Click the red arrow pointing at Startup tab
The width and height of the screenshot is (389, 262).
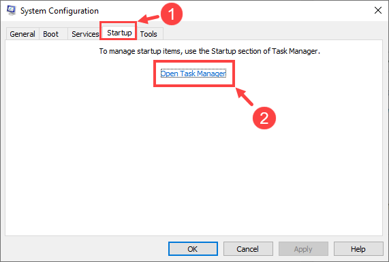(x=149, y=19)
